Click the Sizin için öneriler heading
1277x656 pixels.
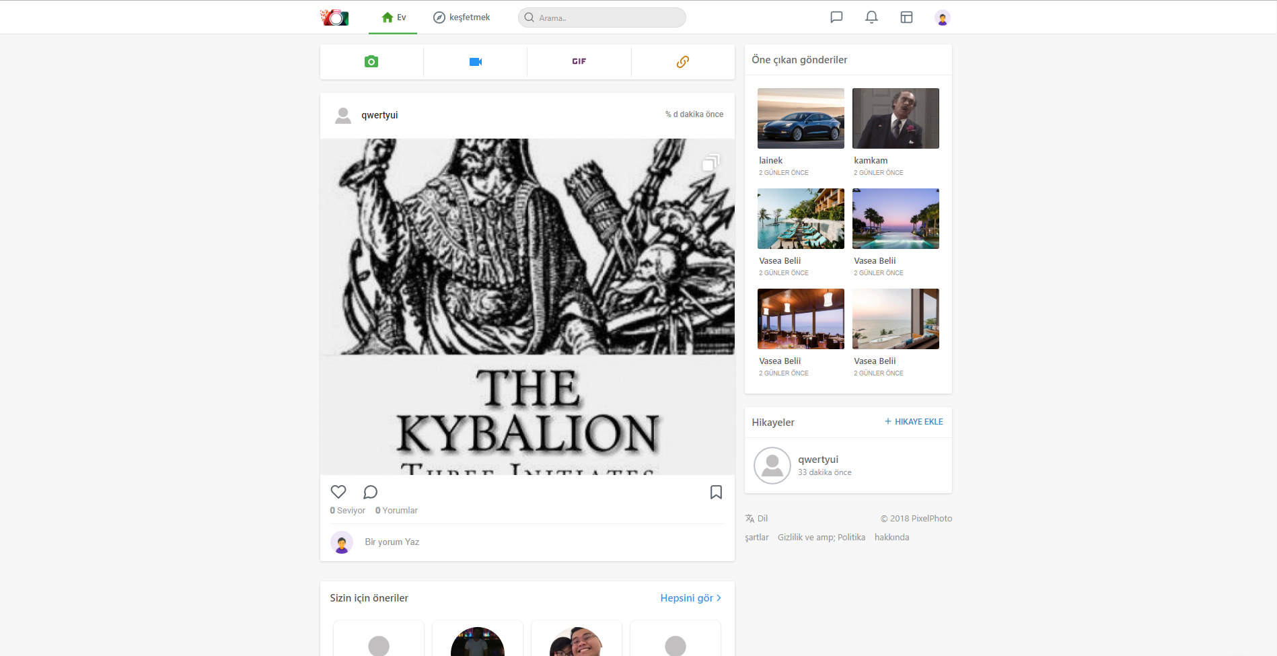(369, 598)
